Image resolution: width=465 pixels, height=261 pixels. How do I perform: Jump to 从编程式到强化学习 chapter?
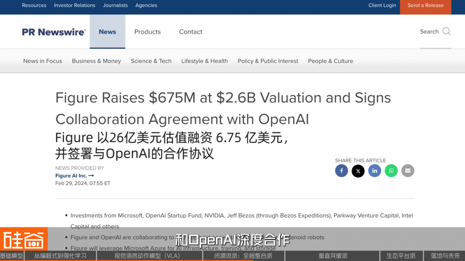coord(60,256)
